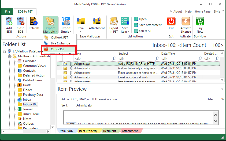Click the Select All button
Image resolution: width=226 pixels, height=141 pixels.
click(x=145, y=31)
